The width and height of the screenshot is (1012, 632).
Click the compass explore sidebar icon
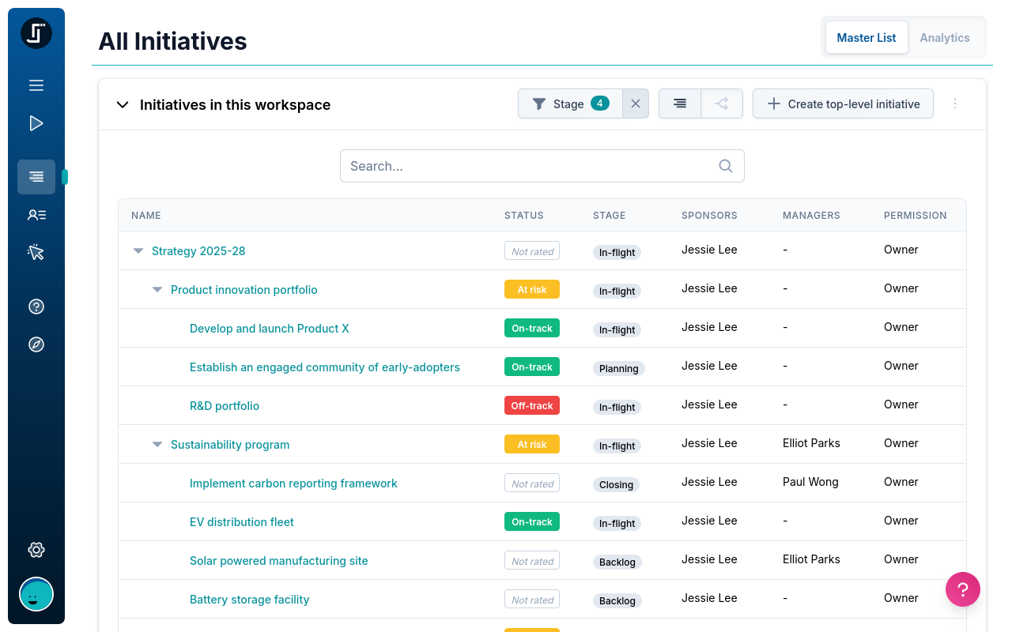36,344
